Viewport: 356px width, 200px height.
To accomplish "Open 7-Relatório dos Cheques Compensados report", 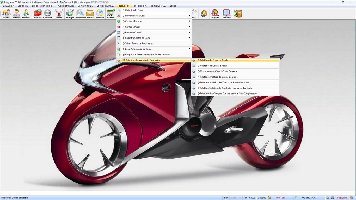I will (235, 93).
